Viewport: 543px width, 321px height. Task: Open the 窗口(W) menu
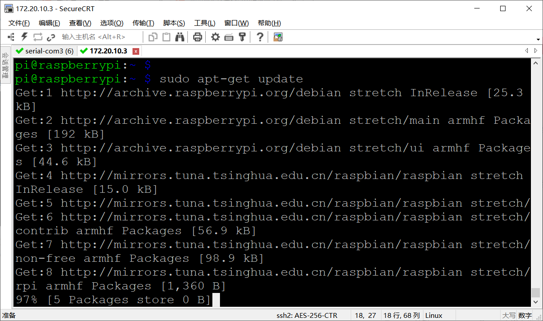(x=236, y=23)
